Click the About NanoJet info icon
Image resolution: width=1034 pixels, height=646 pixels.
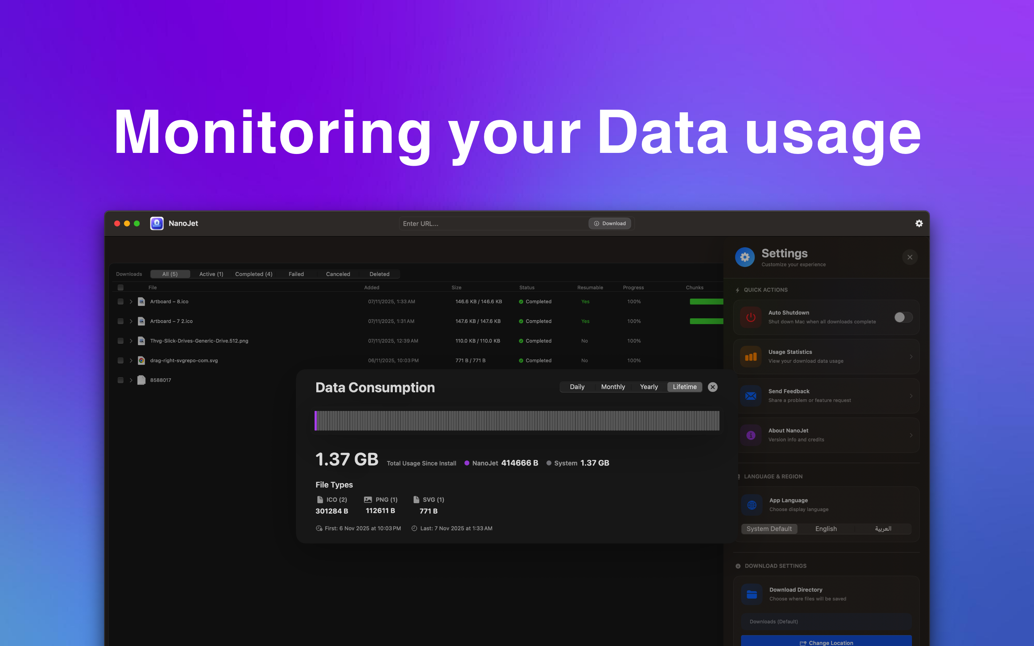pos(751,435)
